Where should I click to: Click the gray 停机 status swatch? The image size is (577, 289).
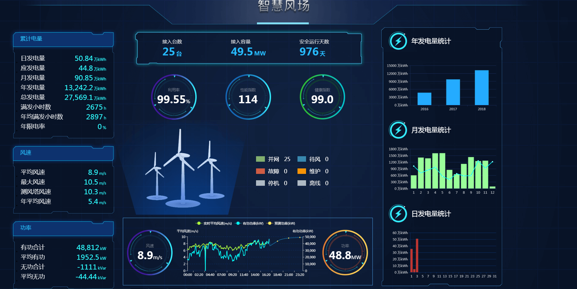coord(260,183)
